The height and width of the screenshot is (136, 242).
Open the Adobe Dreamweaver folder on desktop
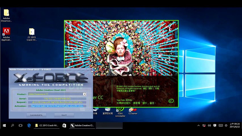(6, 15)
